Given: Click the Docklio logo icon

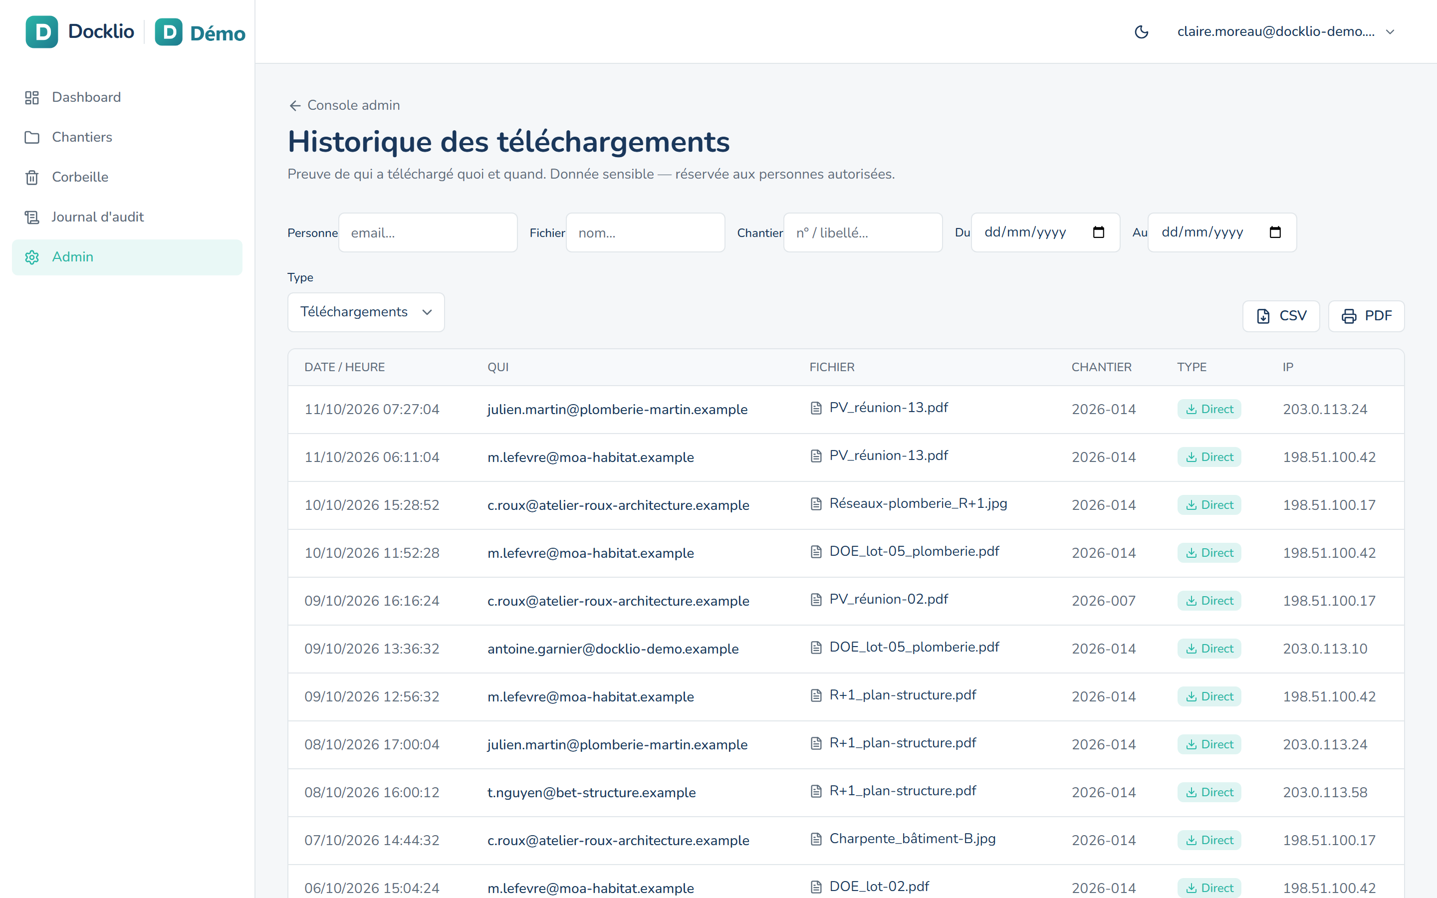Looking at the screenshot, I should [x=41, y=31].
